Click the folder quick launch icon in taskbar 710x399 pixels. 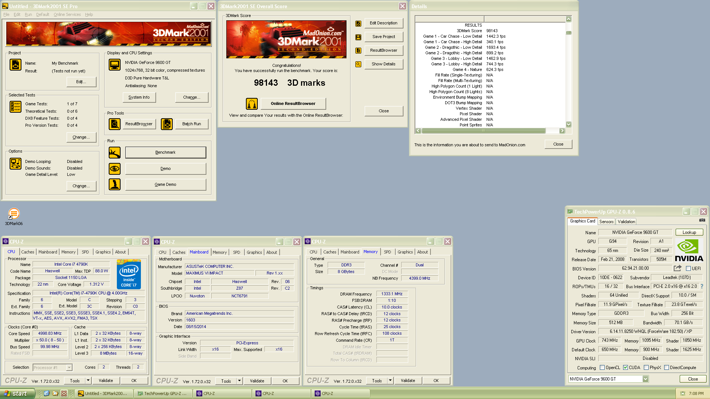coord(55,393)
